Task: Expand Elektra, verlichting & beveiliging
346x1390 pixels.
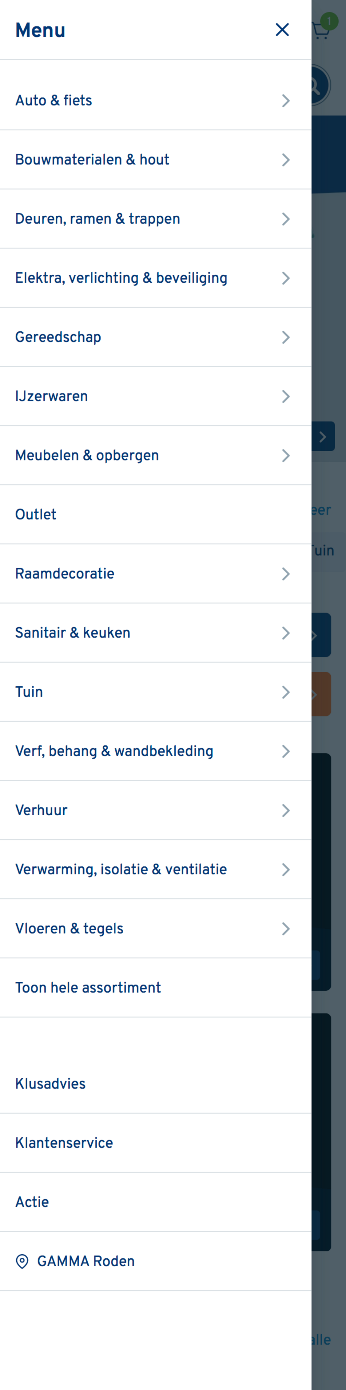Action: [286, 278]
